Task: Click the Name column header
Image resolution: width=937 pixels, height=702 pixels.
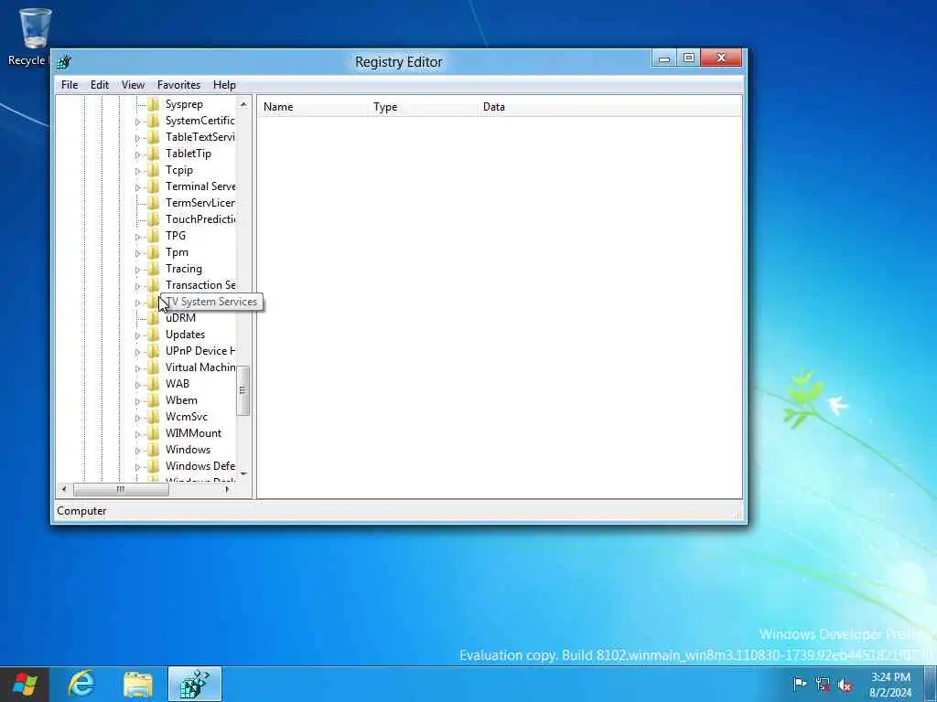Action: coord(313,107)
